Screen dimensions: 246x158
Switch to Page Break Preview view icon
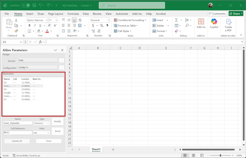202,155
